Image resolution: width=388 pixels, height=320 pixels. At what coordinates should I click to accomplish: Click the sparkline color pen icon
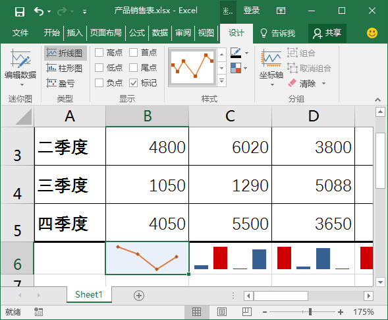coord(236,53)
